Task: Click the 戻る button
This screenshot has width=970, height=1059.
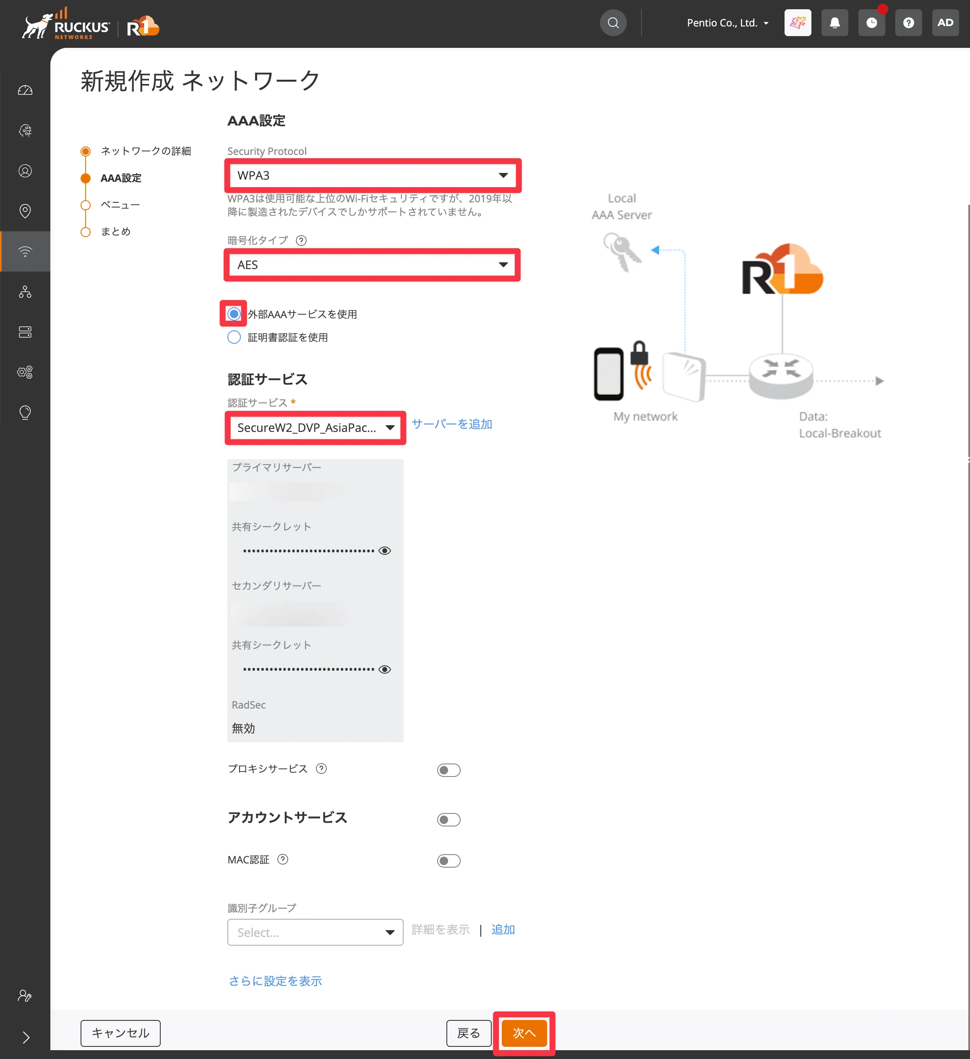Action: (469, 1033)
